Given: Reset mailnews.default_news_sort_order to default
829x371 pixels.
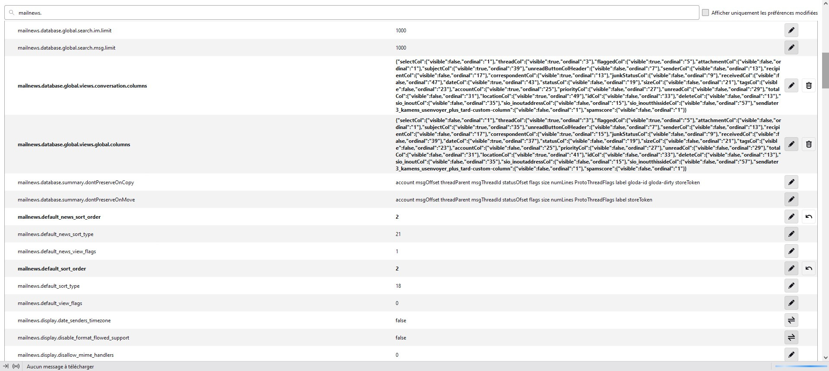Looking at the screenshot, I should click(x=809, y=217).
